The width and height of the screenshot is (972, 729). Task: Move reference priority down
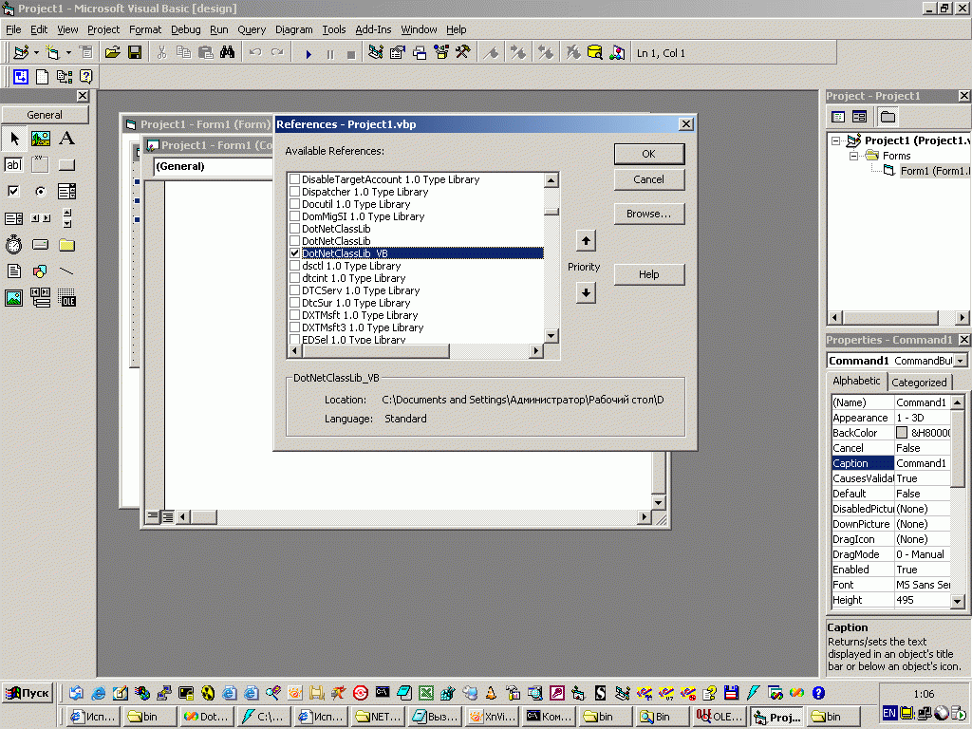point(586,292)
